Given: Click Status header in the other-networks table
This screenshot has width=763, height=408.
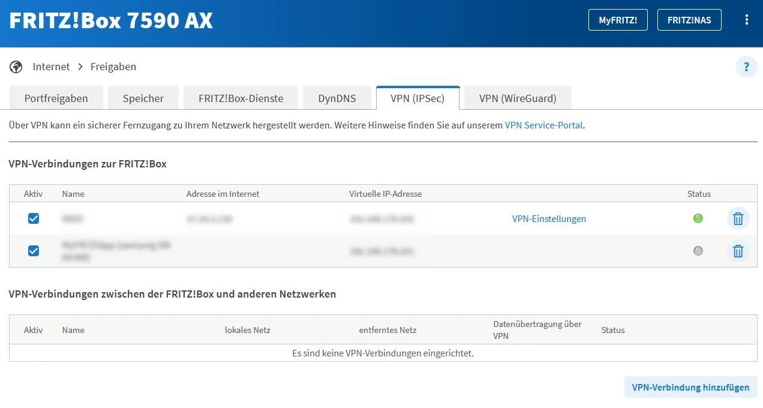Looking at the screenshot, I should [613, 330].
